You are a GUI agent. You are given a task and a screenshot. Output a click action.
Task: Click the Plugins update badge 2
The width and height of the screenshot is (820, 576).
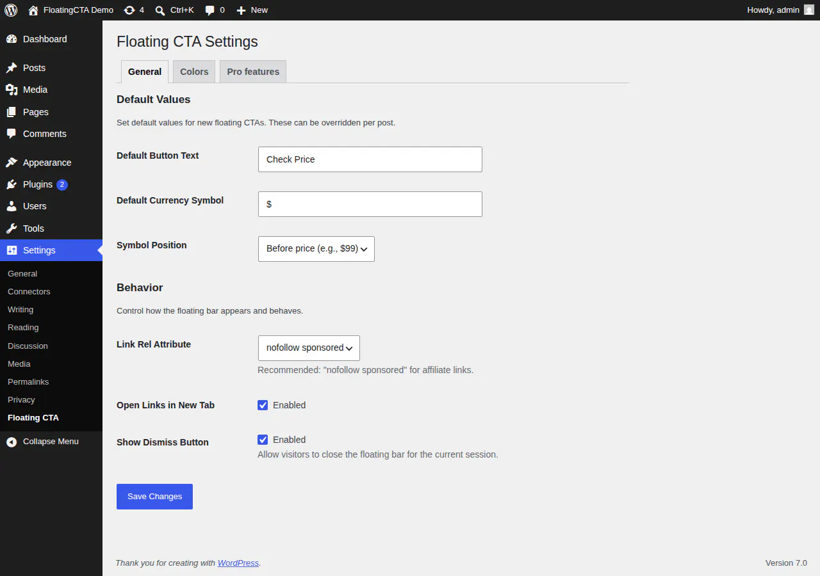pyautogui.click(x=62, y=184)
